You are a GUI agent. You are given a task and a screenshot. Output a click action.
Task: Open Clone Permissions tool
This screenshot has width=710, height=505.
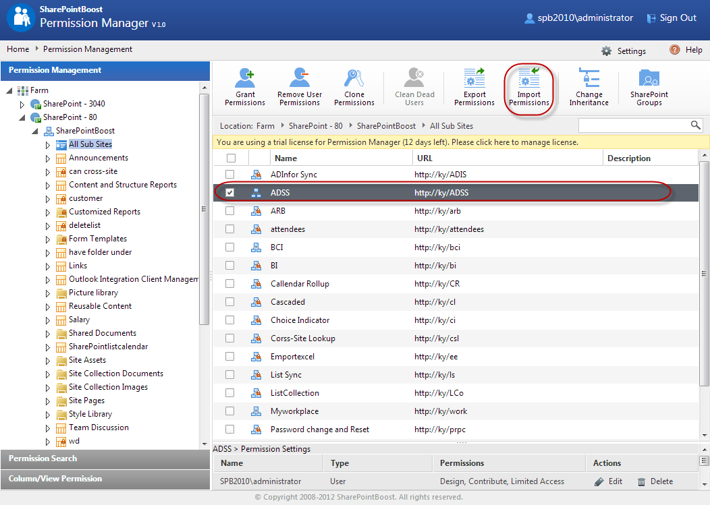(x=354, y=87)
